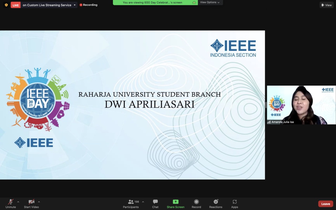This screenshot has height=210, width=336.
Task: Click the green screen-sharing notification bar
Action: click(x=155, y=2)
